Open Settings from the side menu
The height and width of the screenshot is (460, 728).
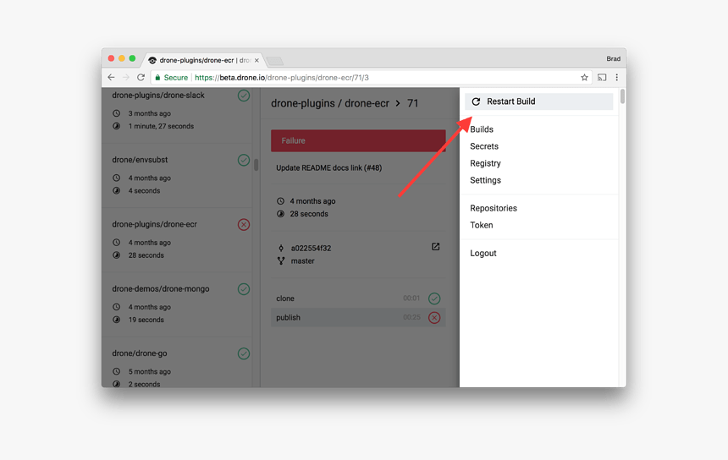tap(485, 180)
